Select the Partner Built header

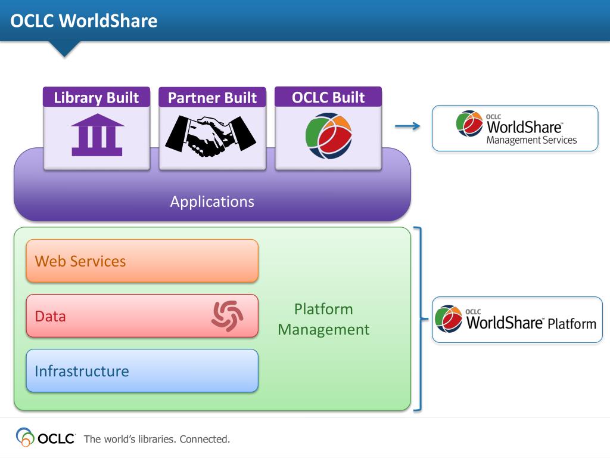pyautogui.click(x=213, y=97)
